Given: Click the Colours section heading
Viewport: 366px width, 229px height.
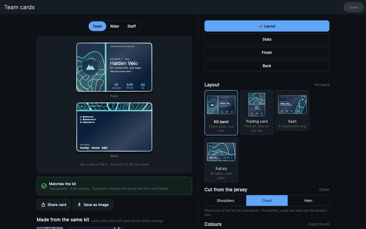Looking at the screenshot, I should tap(213, 224).
